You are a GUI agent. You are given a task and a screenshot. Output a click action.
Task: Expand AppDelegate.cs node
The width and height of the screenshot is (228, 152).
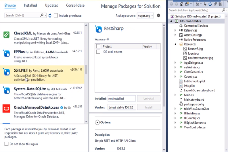click(x=175, y=63)
